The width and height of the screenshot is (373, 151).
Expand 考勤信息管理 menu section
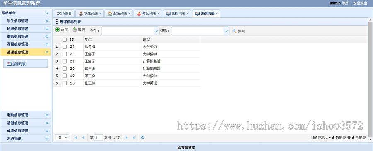click(x=47, y=115)
